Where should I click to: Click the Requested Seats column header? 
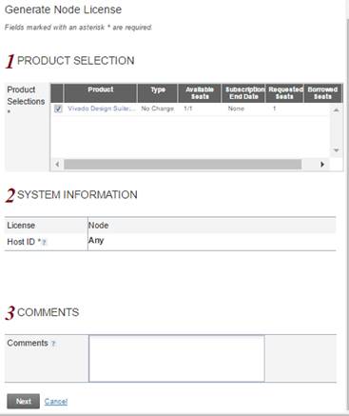coord(284,93)
